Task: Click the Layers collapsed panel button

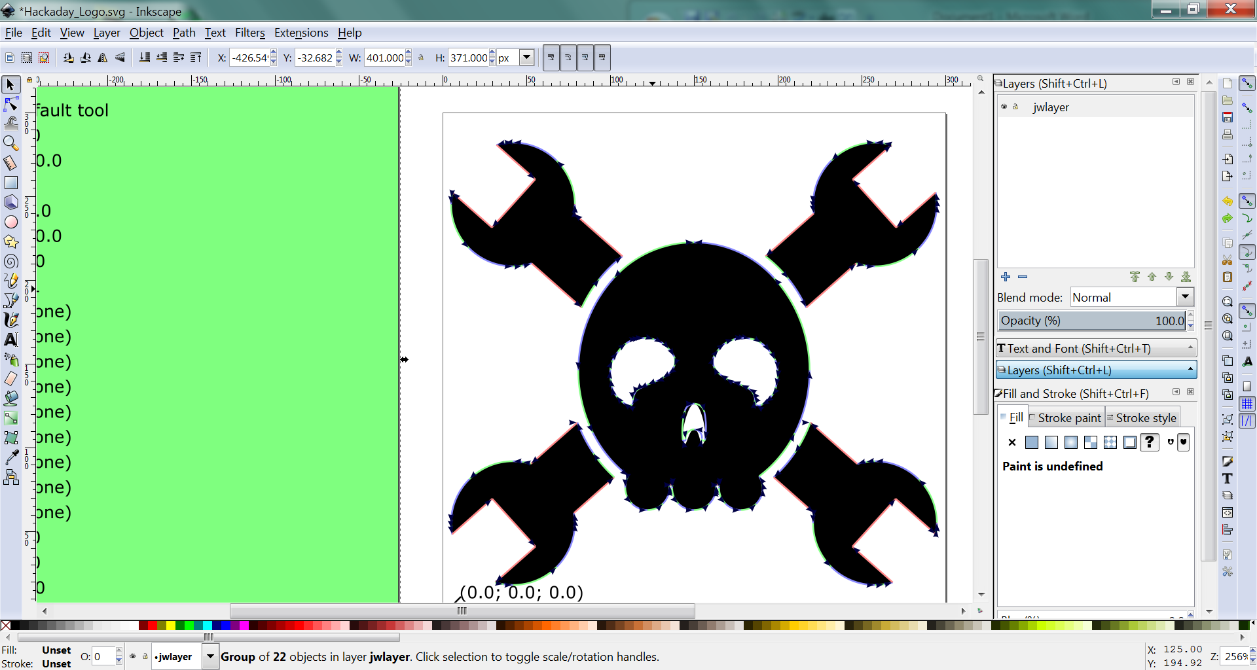Action: tap(1095, 370)
